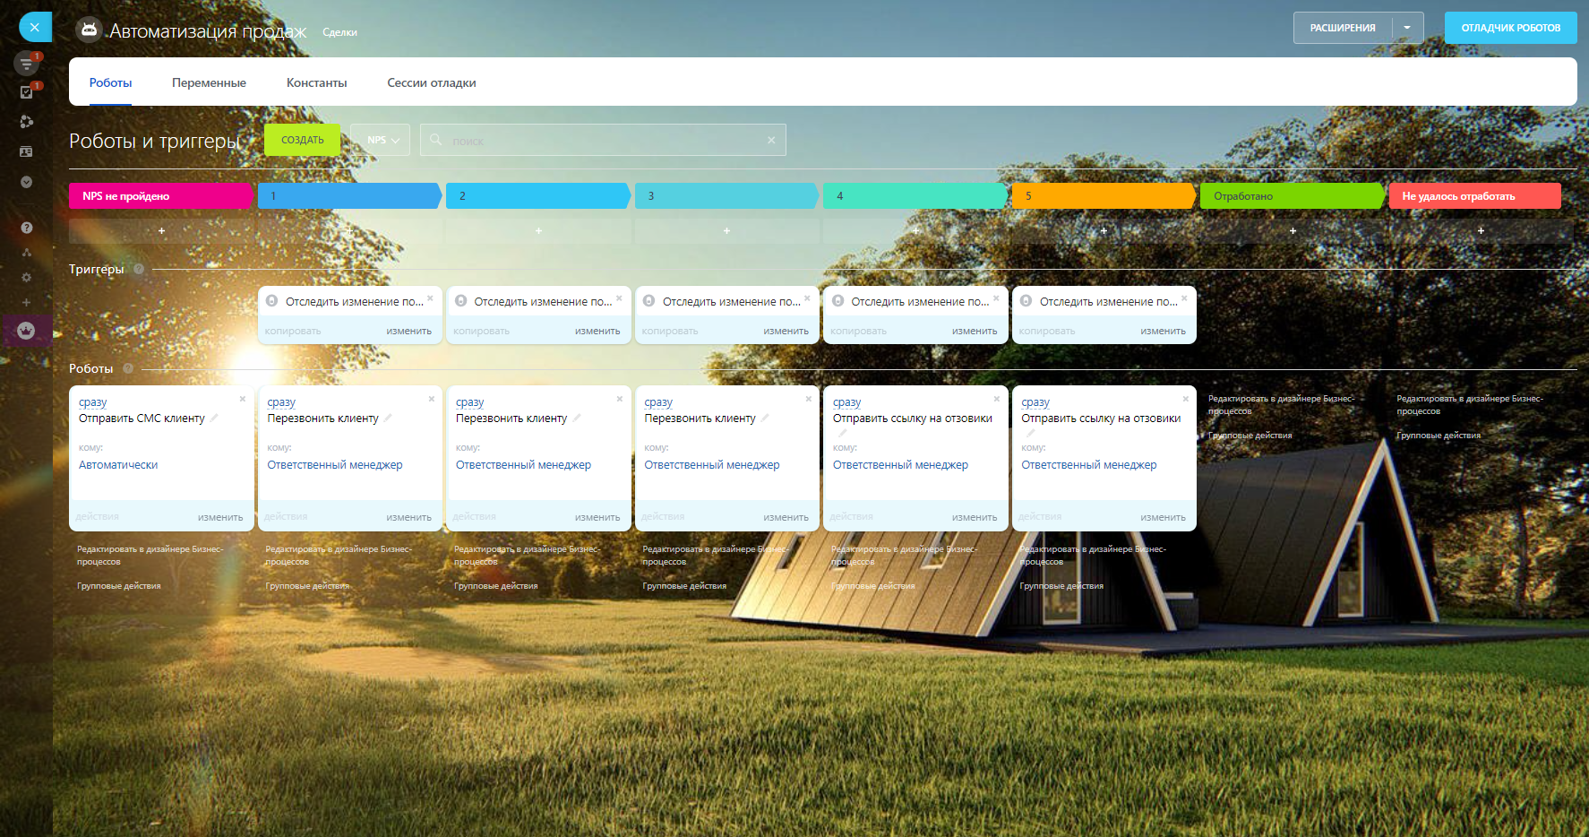
Task: Click pencil icon next to Отправить СМС клиенту
Action: (215, 418)
